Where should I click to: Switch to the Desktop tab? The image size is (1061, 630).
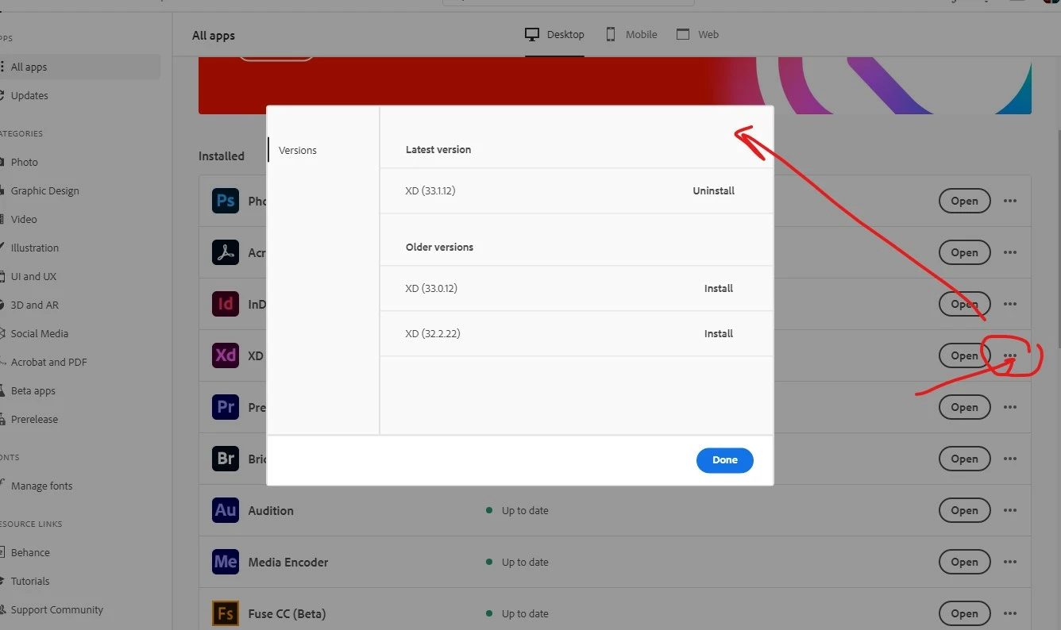[x=555, y=35]
